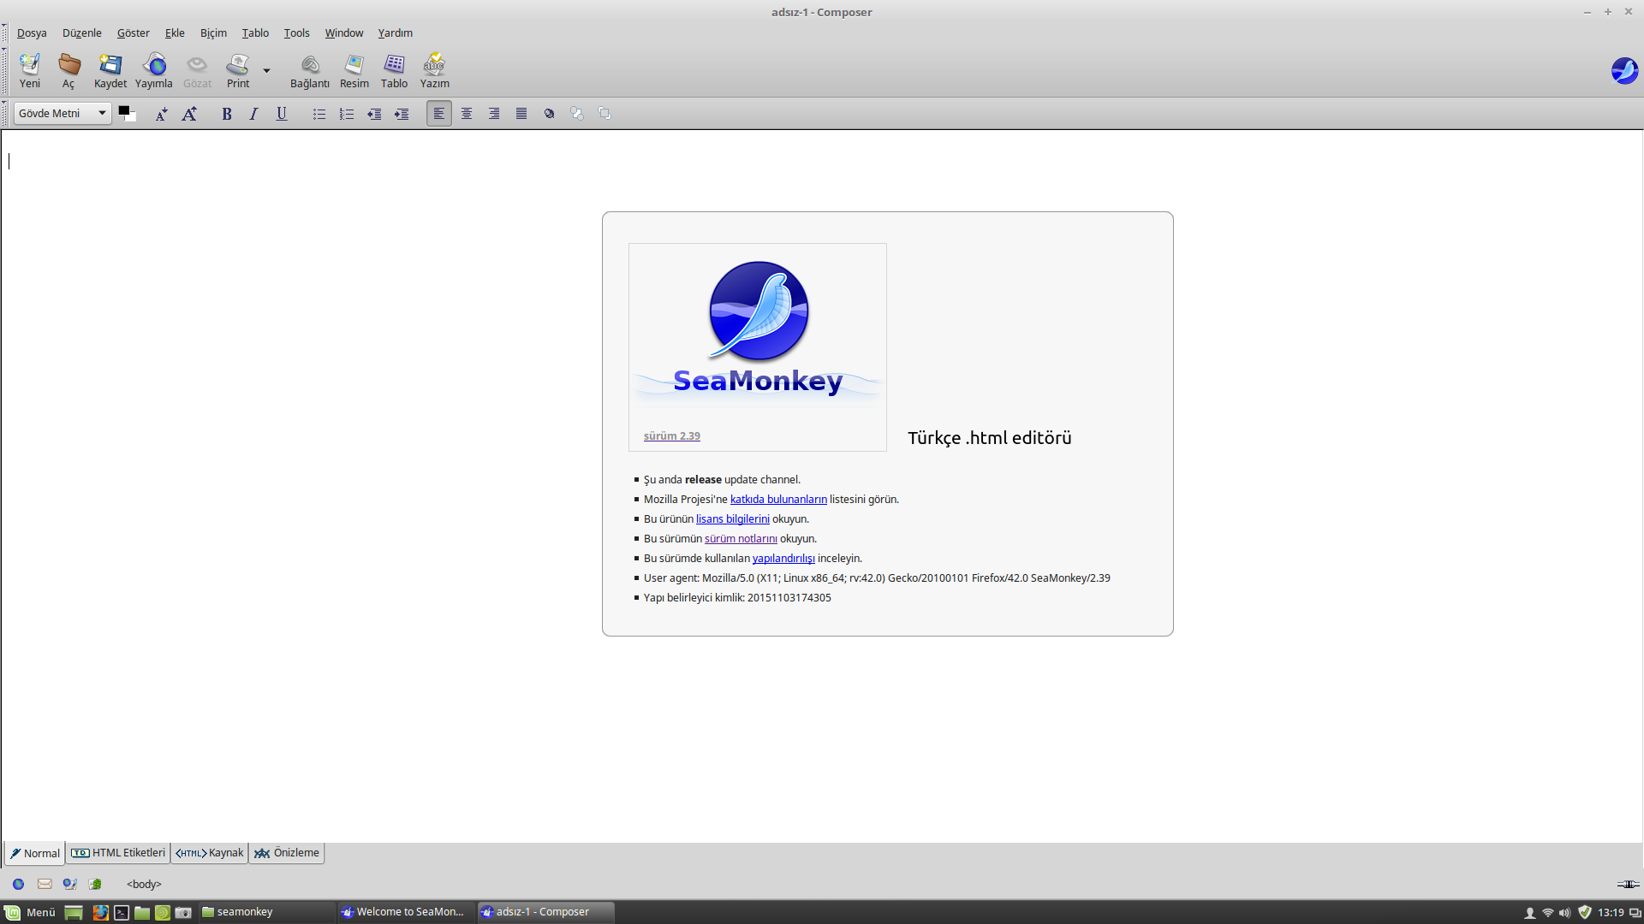This screenshot has height=924, width=1644.
Task: Switch to the HTML Etiketleri tab
Action: pos(118,853)
